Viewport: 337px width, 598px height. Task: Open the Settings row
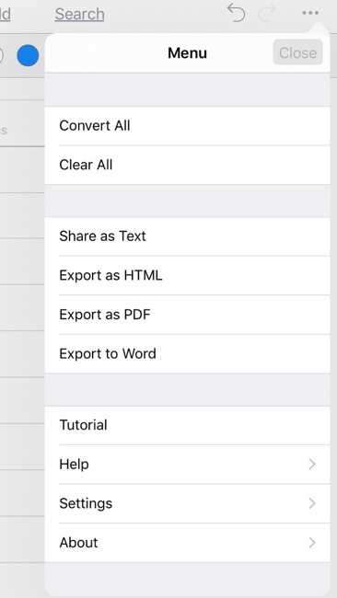pos(188,503)
